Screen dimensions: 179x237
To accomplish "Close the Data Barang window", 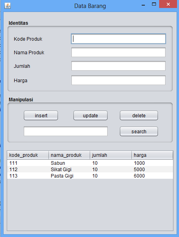I will click(168, 4).
